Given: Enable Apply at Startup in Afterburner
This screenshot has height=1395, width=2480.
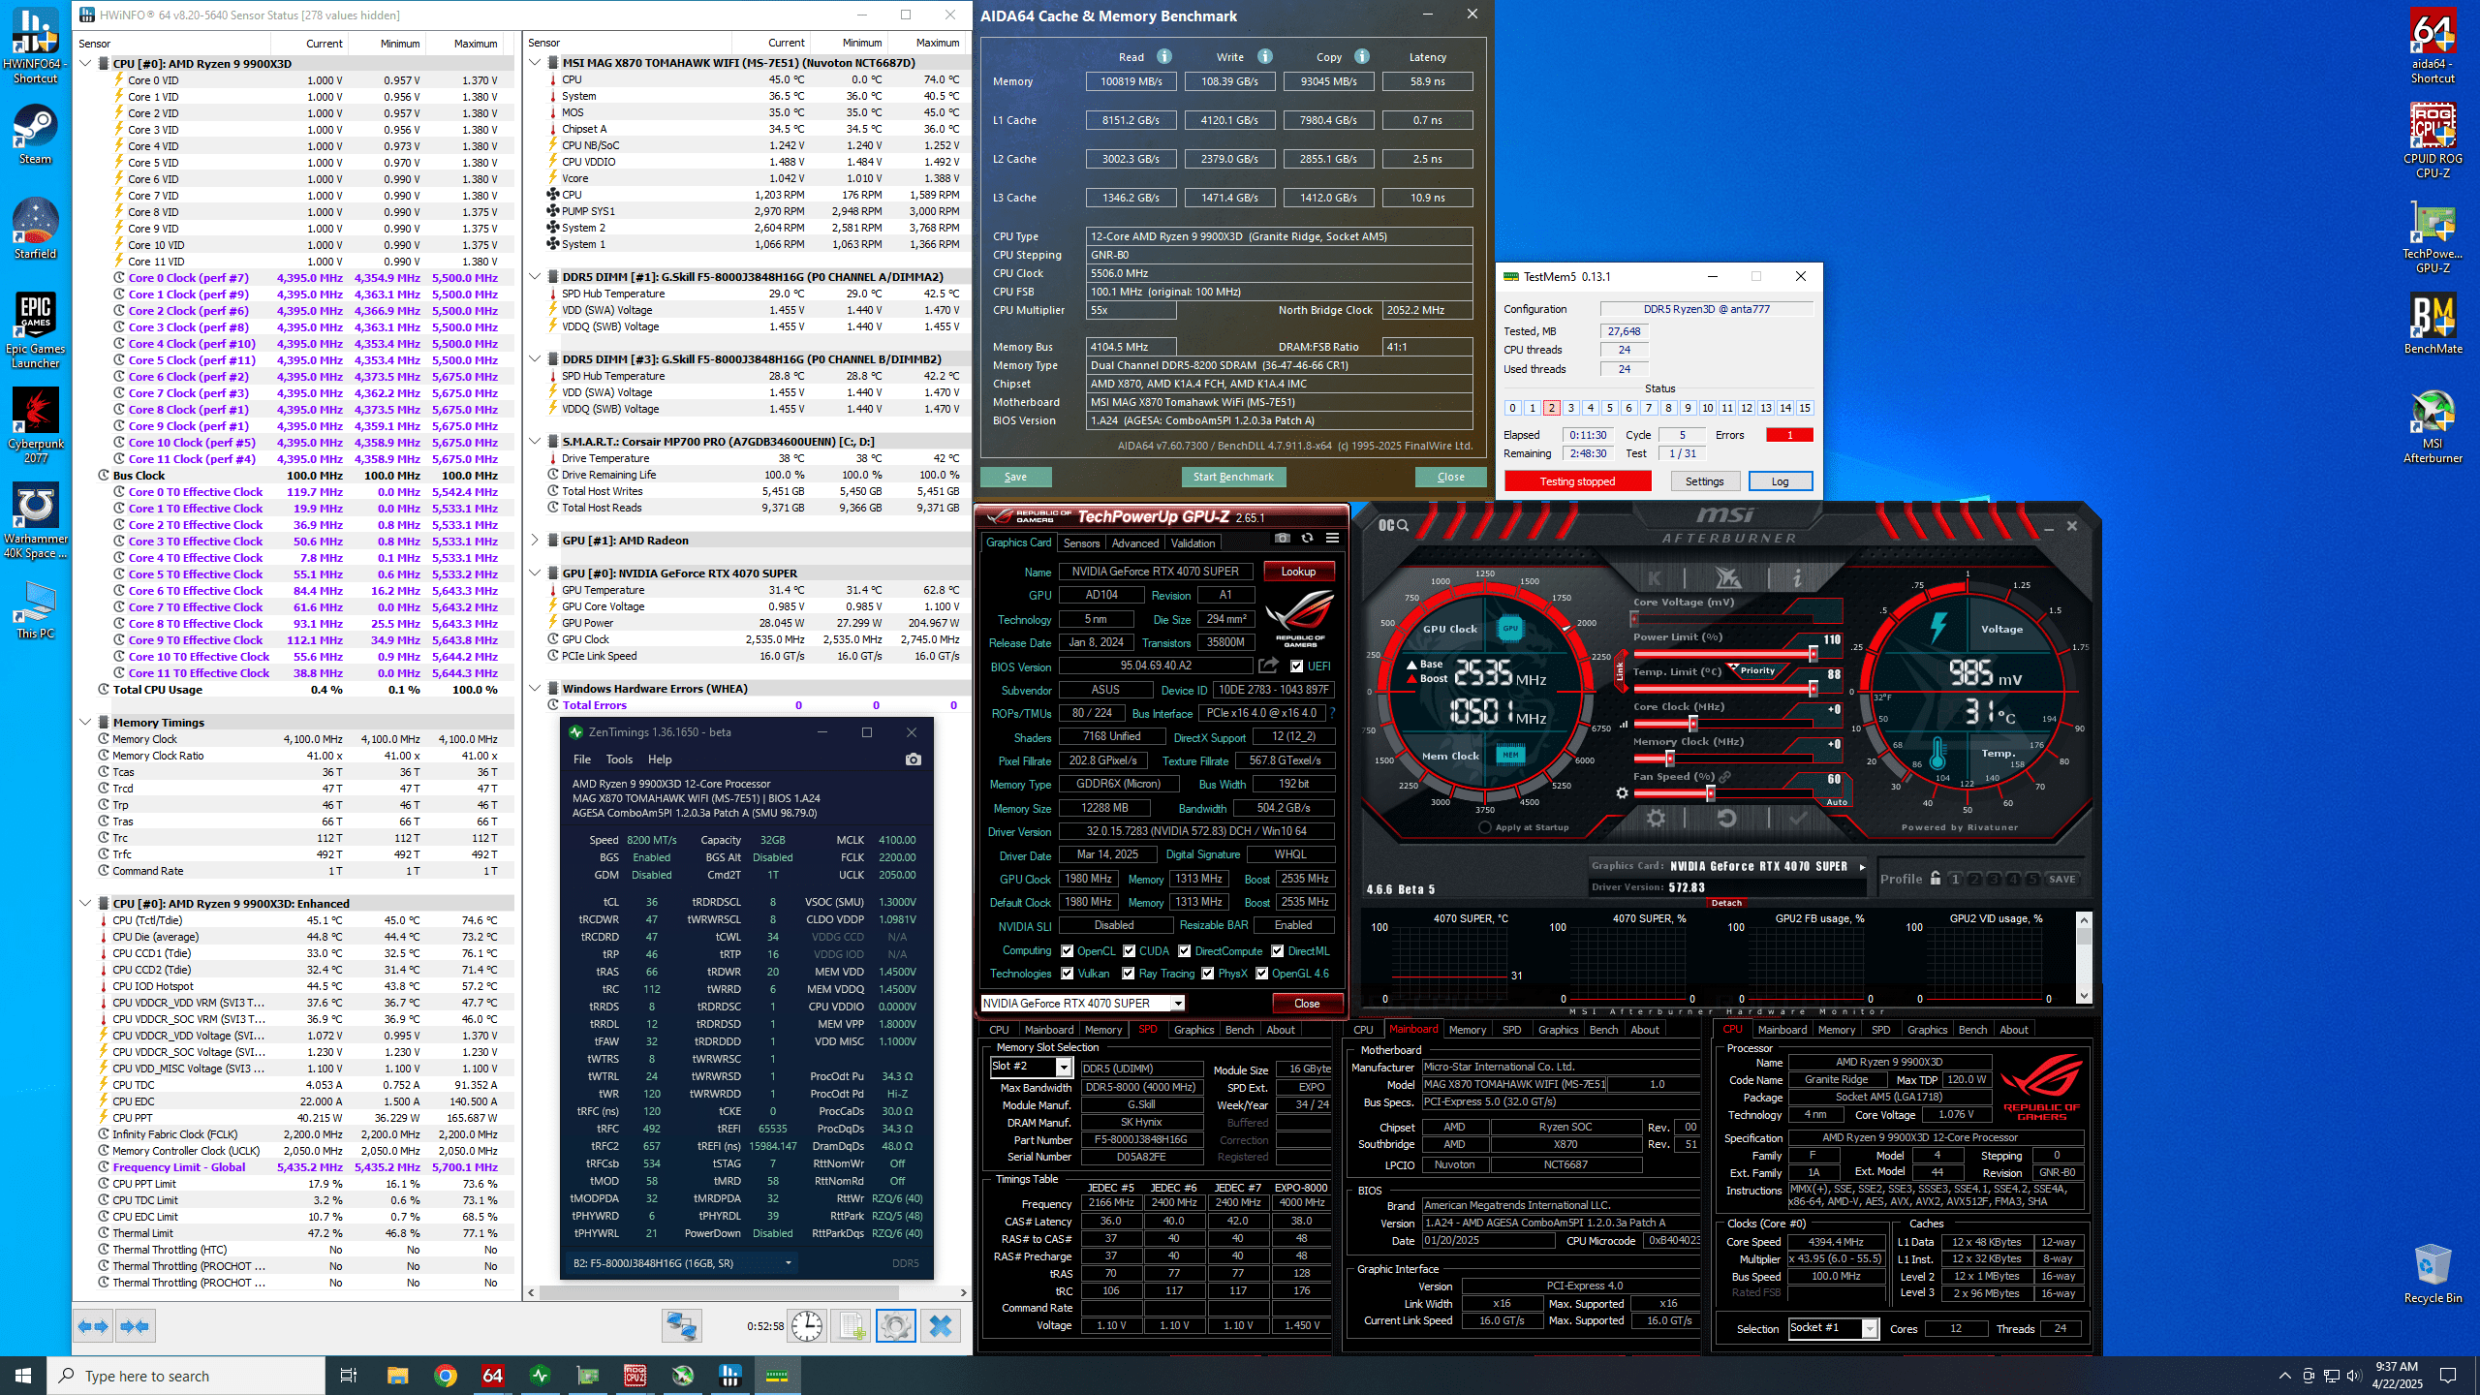Looking at the screenshot, I should point(1485,827).
